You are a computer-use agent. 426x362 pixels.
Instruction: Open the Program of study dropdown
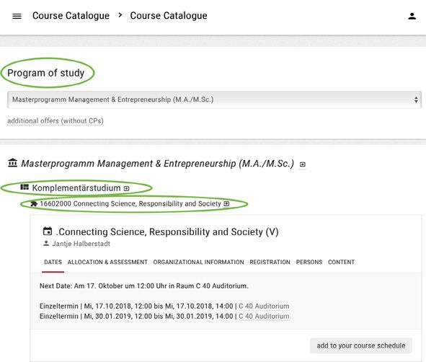pos(214,100)
